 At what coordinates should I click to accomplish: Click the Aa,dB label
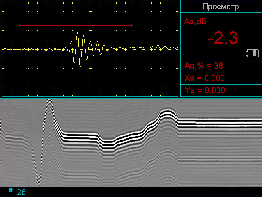[x=195, y=22]
